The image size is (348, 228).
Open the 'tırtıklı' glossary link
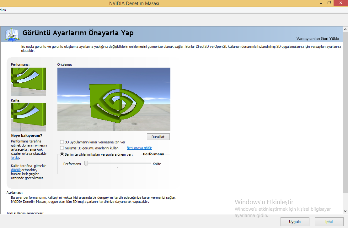(x=15, y=158)
